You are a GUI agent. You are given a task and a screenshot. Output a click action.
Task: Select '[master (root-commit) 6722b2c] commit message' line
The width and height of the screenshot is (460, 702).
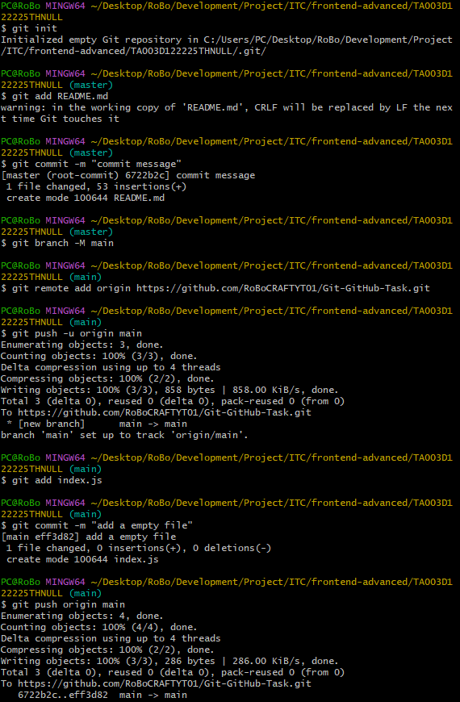[x=128, y=175]
